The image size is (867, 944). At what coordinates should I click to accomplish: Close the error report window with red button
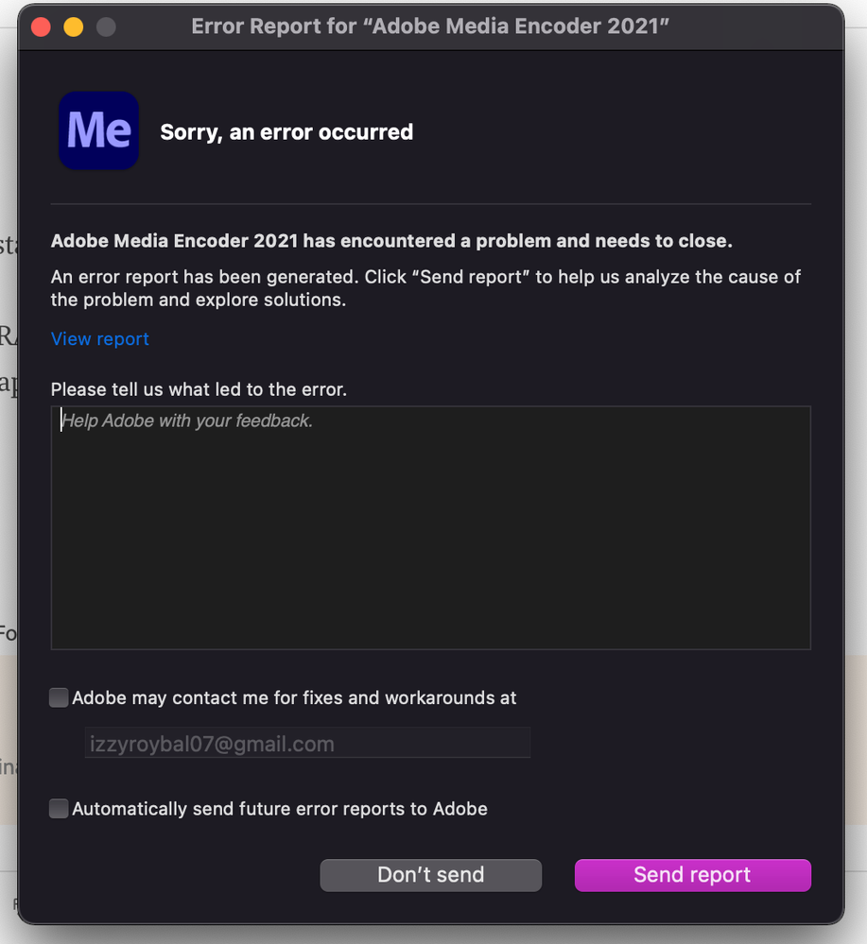(x=41, y=26)
